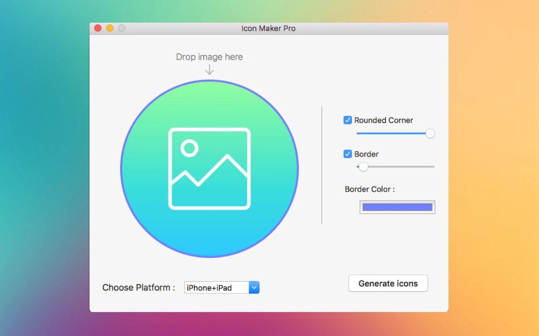
Task: Click the Rounded Corner slider handle
Action: (430, 133)
